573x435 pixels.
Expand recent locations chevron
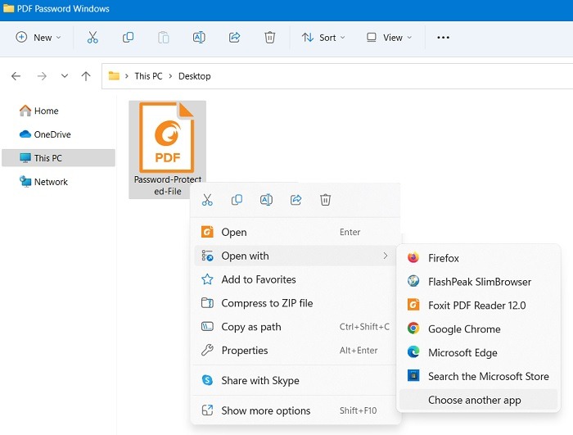(65, 76)
